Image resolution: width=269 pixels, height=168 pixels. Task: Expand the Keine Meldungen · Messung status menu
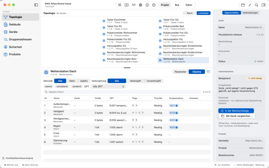pyautogui.click(x=249, y=165)
